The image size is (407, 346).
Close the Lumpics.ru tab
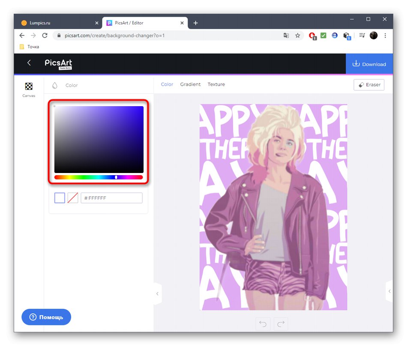[97, 23]
